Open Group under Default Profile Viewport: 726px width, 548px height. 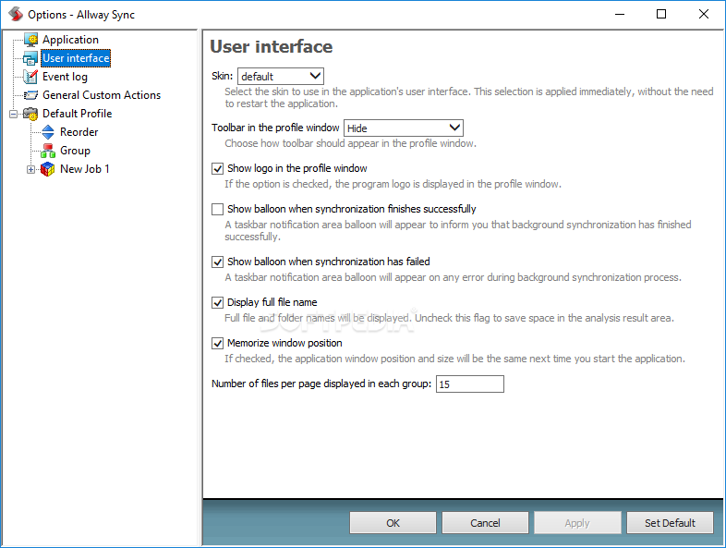click(x=75, y=151)
